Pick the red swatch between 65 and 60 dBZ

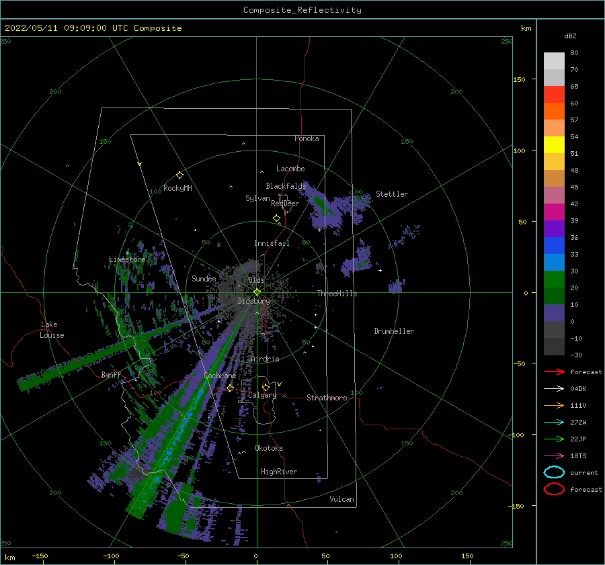(x=554, y=95)
